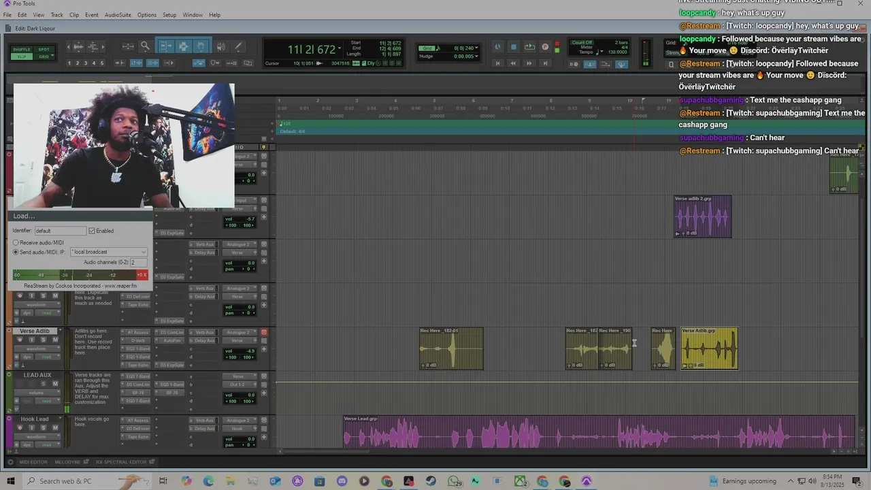Record-enable the Hook Lead track
871x490 pixels.
[x=20, y=427]
